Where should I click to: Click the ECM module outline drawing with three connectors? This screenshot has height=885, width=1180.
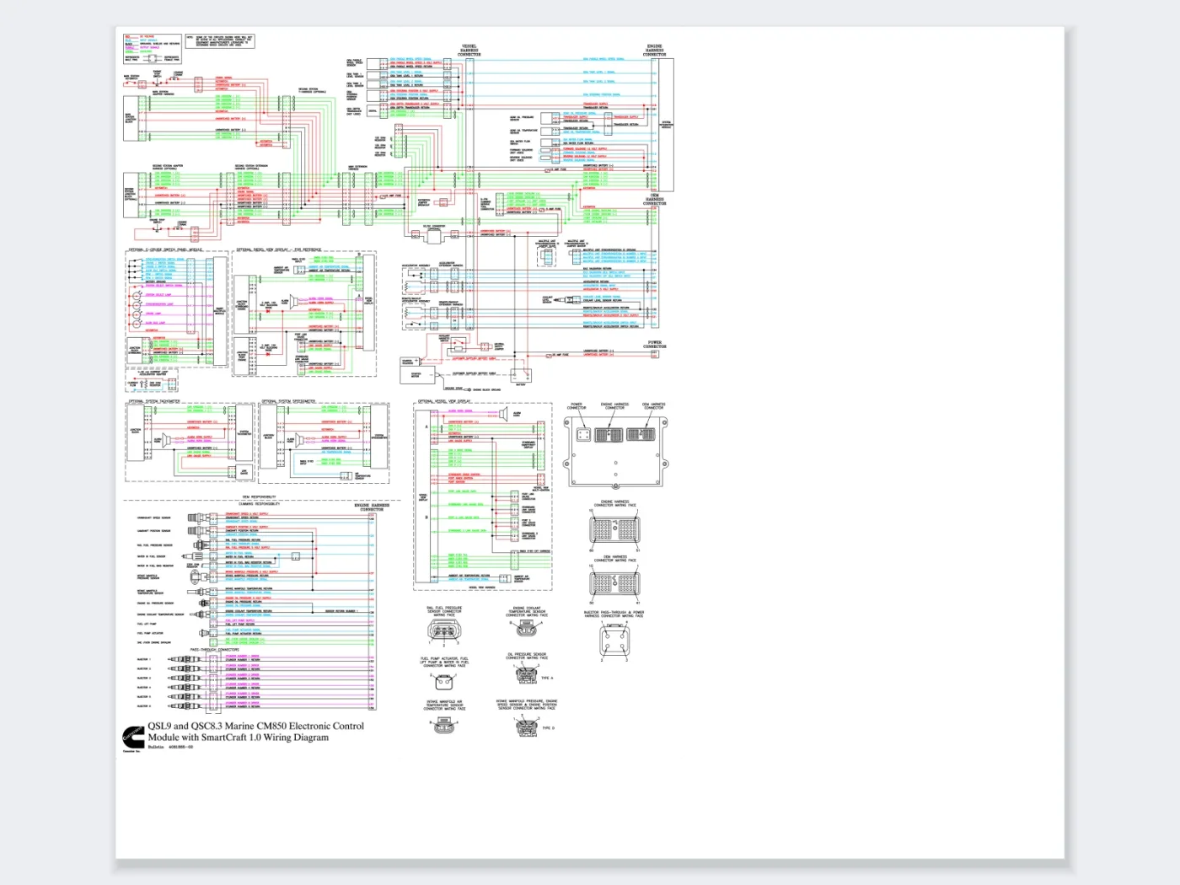point(615,451)
